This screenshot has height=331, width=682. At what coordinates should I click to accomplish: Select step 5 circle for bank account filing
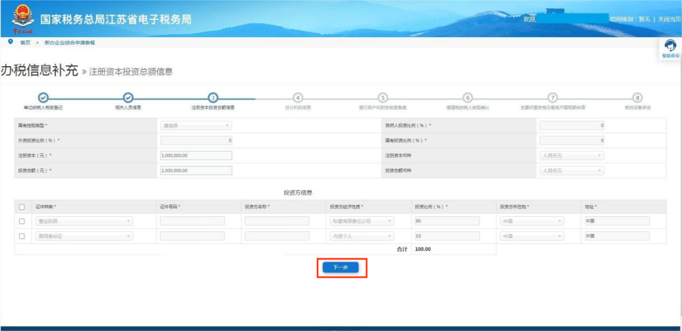[383, 98]
